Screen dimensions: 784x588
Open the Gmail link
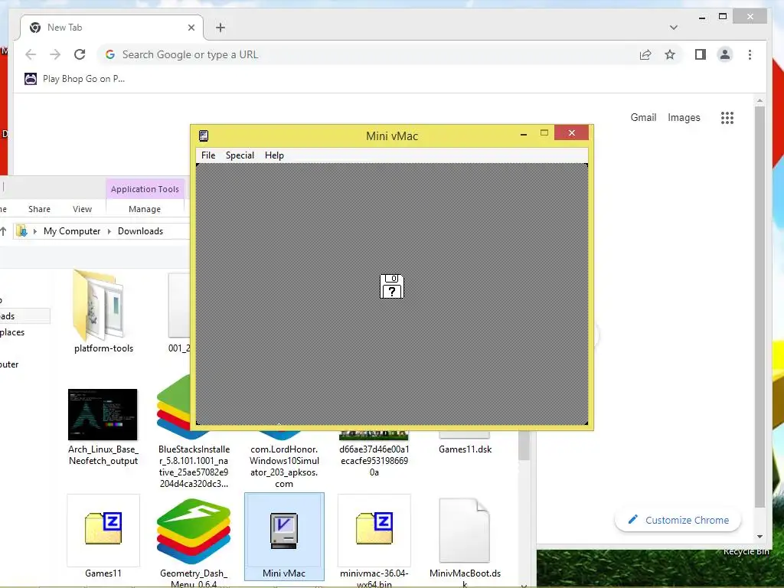(x=643, y=117)
